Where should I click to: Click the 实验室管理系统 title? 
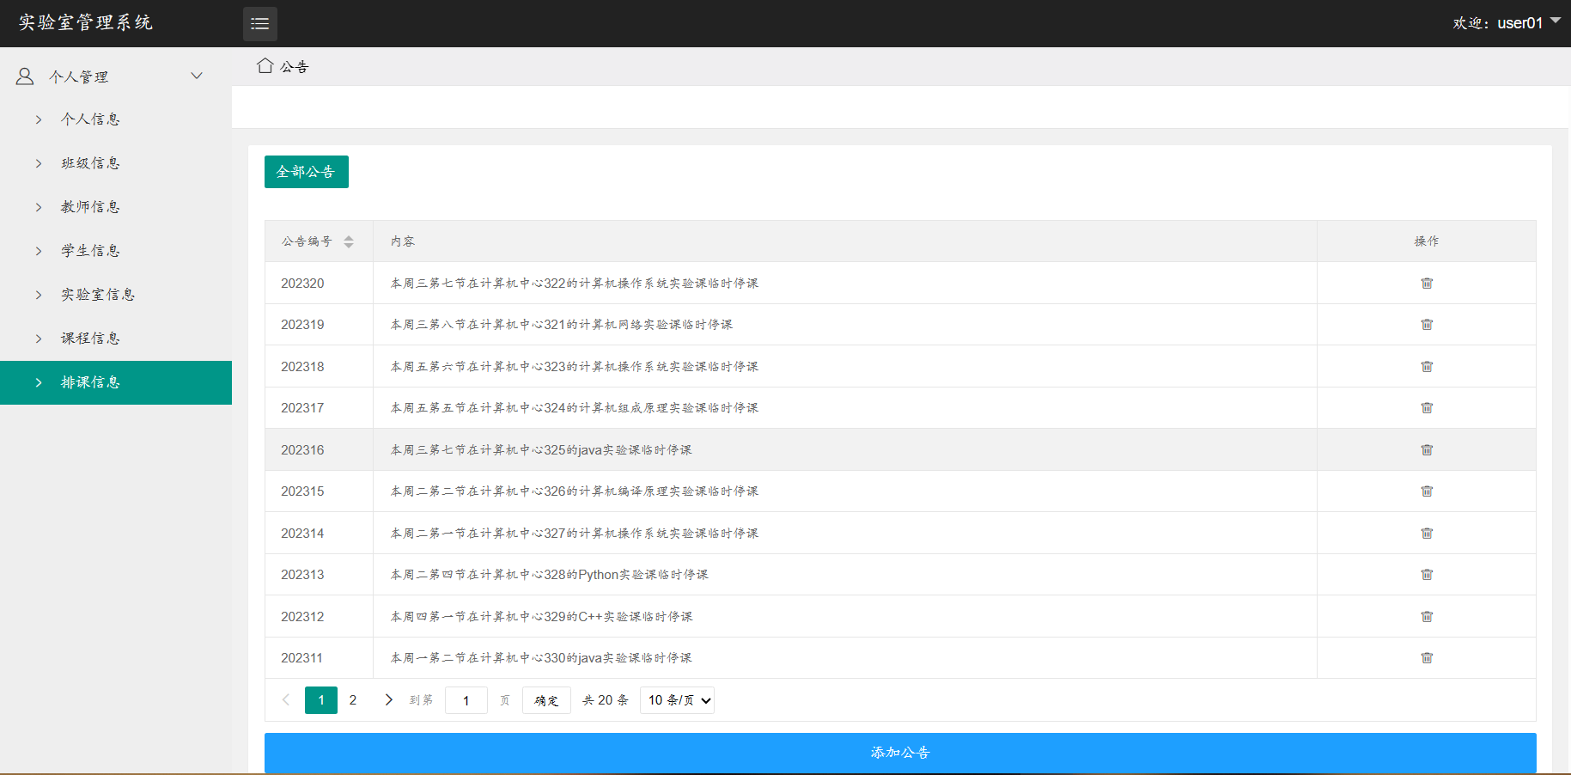point(86,23)
